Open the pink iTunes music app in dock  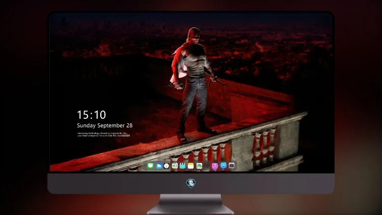(x=214, y=166)
